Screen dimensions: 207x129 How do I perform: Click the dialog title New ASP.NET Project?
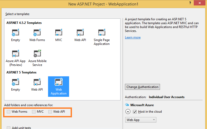coord(103,4)
